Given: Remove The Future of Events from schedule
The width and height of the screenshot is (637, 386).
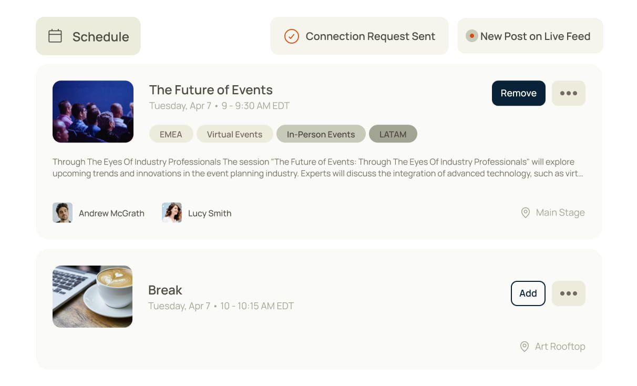Looking at the screenshot, I should 518,93.
